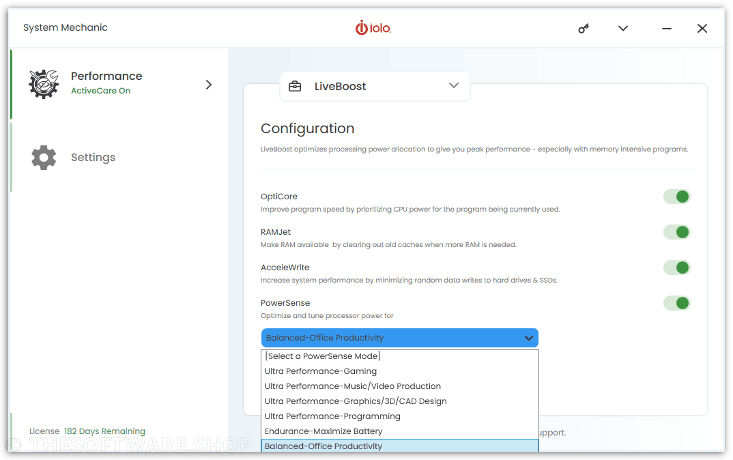Click the Settings gear icon

pos(44,158)
